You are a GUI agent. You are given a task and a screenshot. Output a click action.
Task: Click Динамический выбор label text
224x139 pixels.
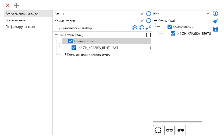[75, 28]
